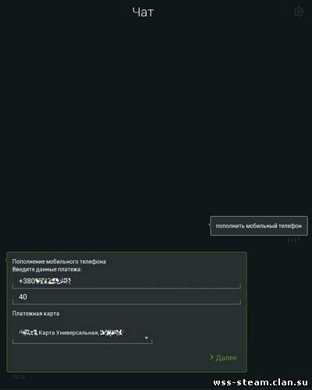Screen dimensions: 312x390
Task: Click the empty chat area above the messages
Action: pos(156,117)
